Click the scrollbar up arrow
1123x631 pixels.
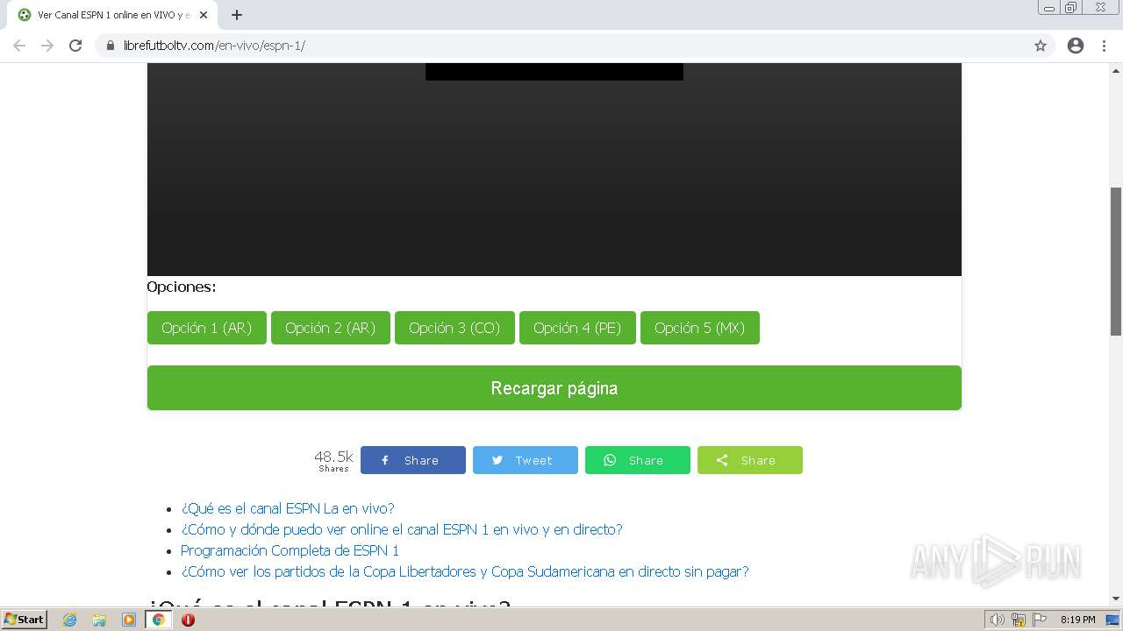click(x=1116, y=69)
